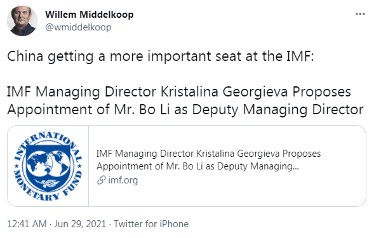Viewport: 374px width, 238px height.
Task: Open the Twitter for iPhone source label
Action: tap(151, 224)
